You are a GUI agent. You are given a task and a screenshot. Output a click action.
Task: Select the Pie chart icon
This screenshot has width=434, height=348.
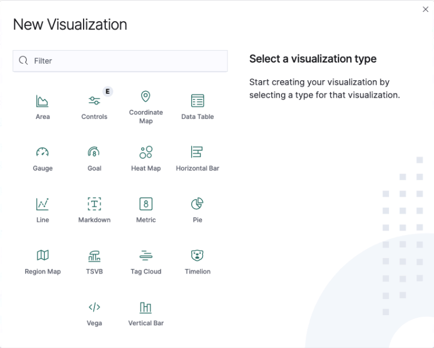coord(197,204)
